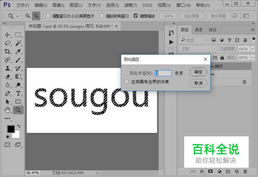The height and width of the screenshot is (177, 258).
Task: Select the Brush tool
Action: click(18, 60)
